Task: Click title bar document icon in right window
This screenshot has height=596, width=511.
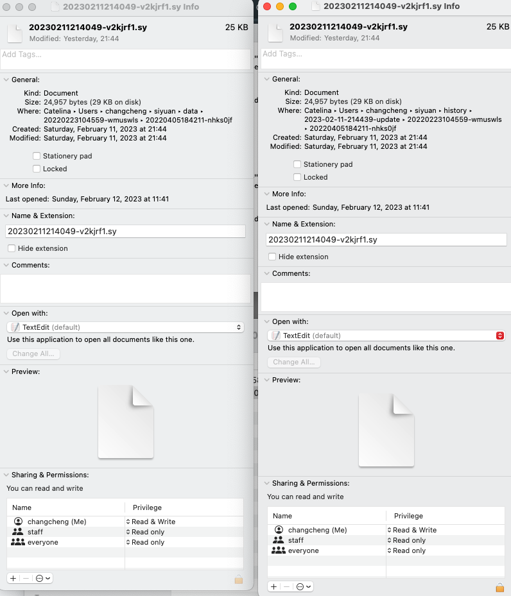Action: point(316,6)
